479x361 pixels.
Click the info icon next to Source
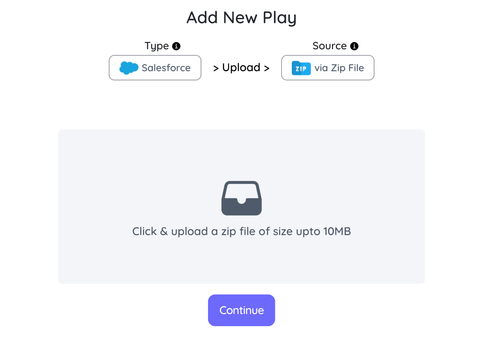click(x=354, y=46)
